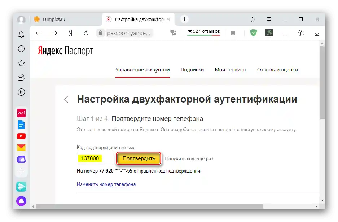The height and width of the screenshot is (222, 338).
Task: Open collections icon in sidebar
Action: (x=21, y=78)
